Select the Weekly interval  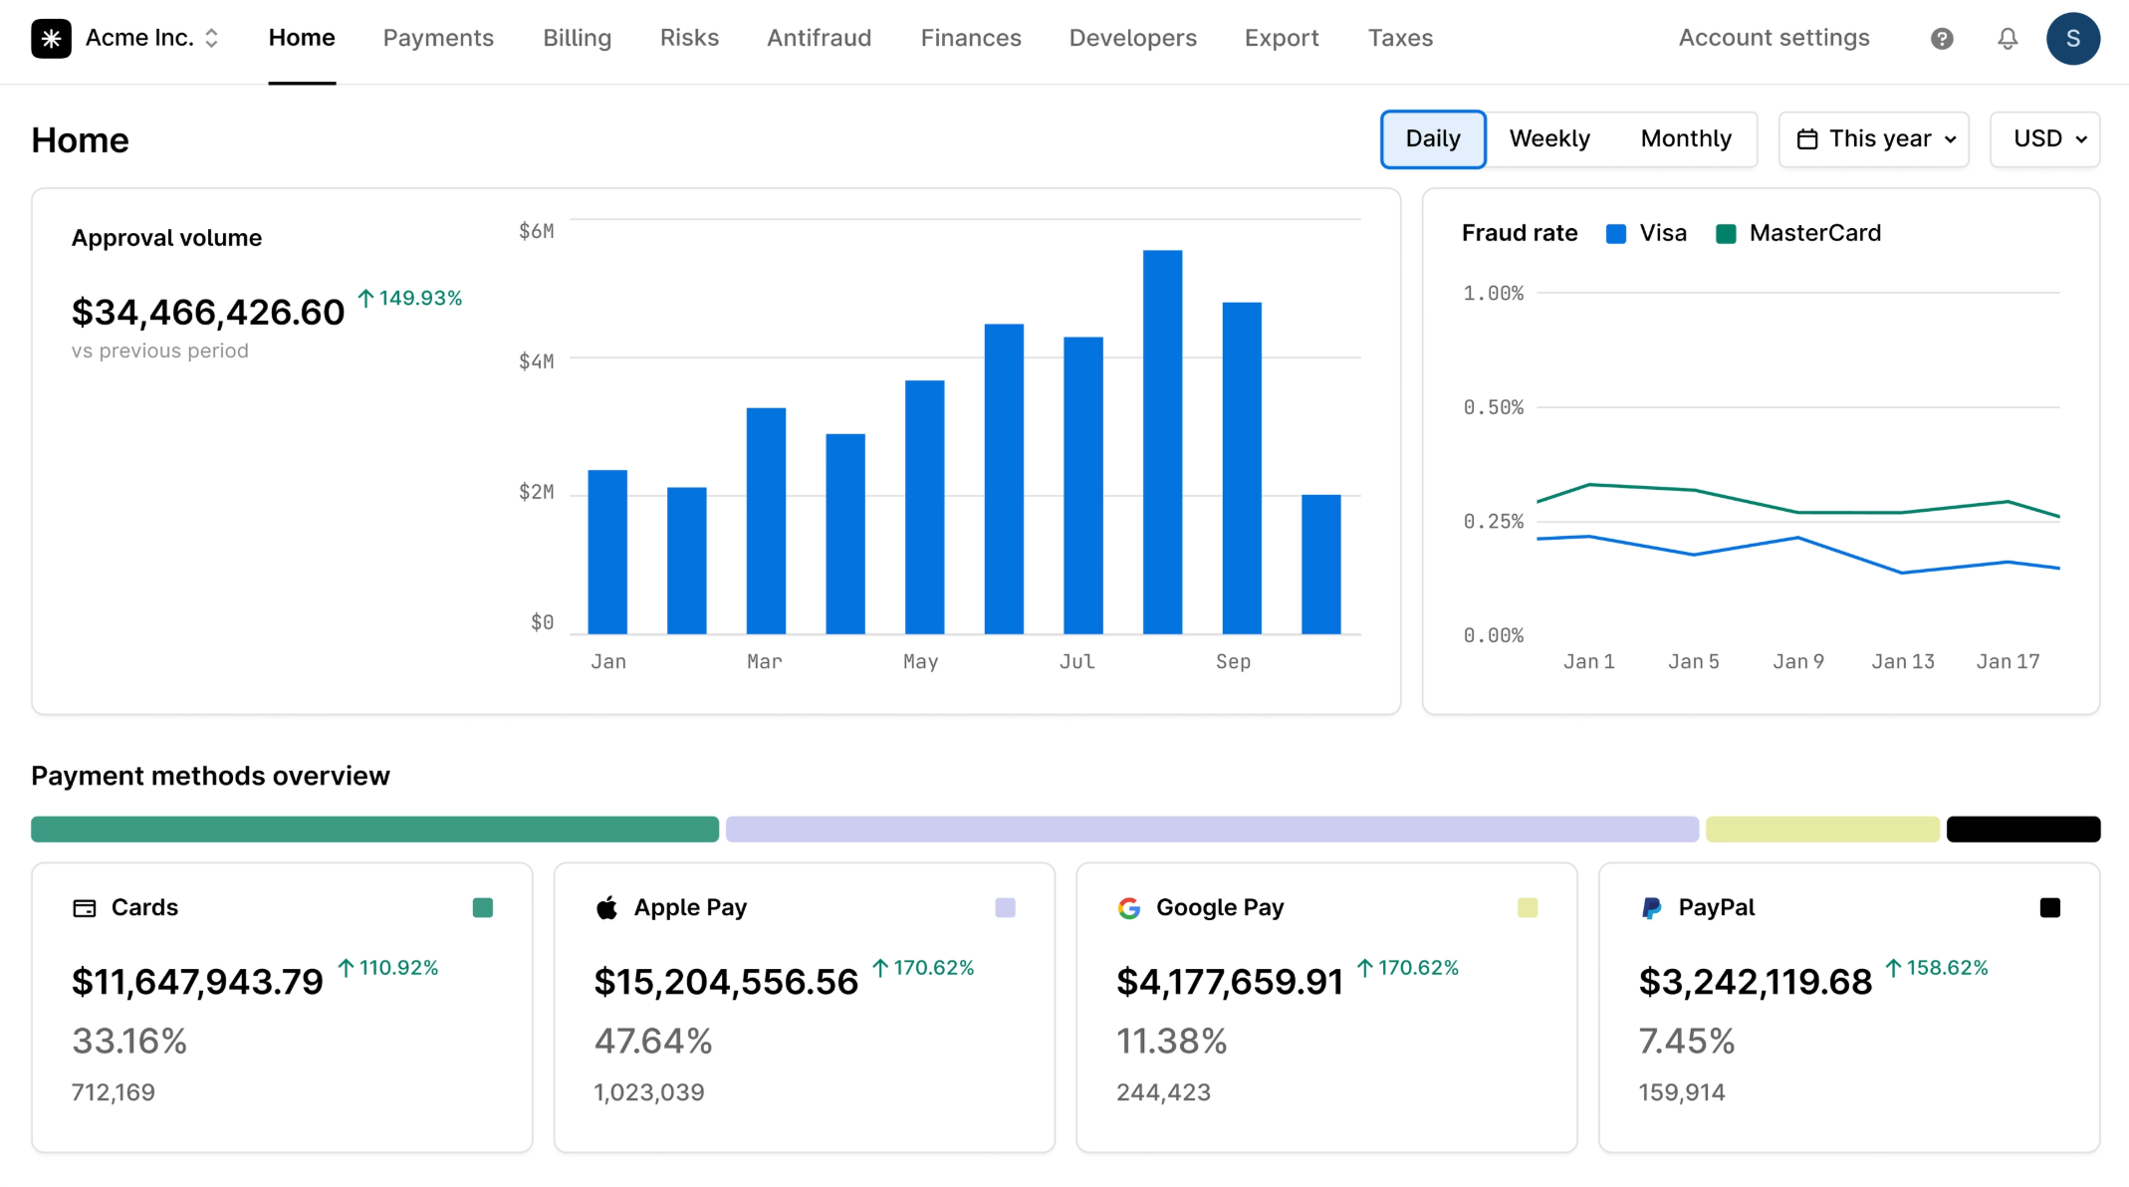coord(1549,139)
